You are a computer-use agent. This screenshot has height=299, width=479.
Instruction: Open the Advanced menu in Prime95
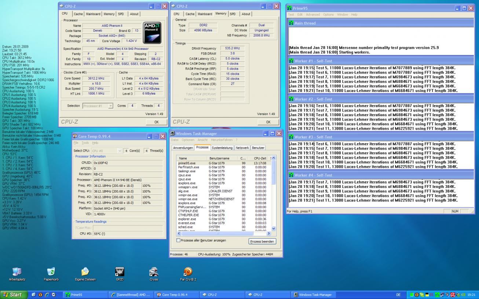pos(313,15)
